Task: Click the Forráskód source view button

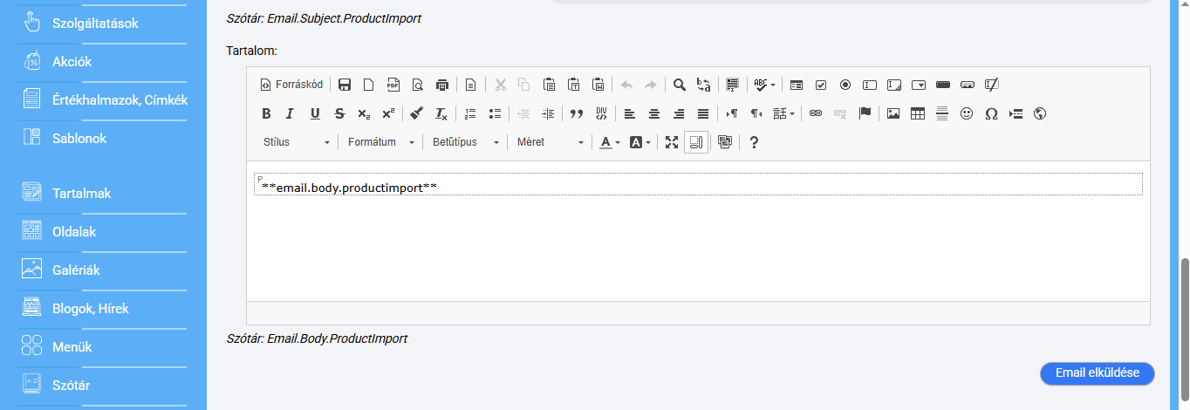Action: [291, 85]
